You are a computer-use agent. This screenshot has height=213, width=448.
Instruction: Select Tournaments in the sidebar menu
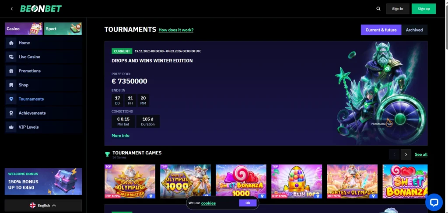click(x=31, y=99)
